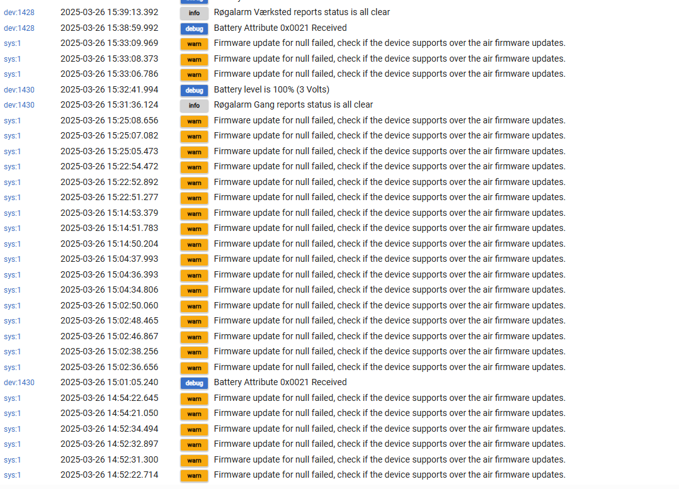Click the dev:1430 link for Battery level 100%
The image size is (679, 489).
(x=19, y=90)
